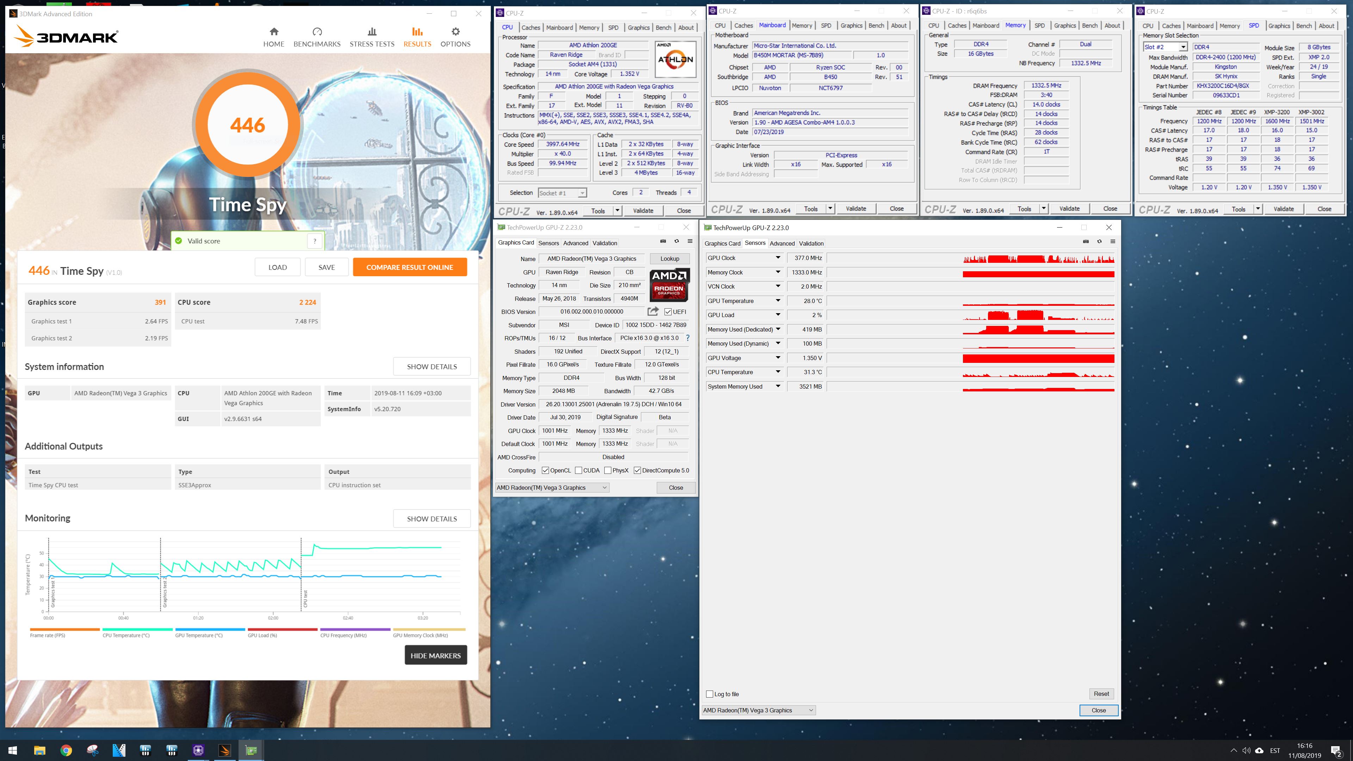Click the Bus Interface question mark in GPU-Z
Screen dimensions: 1353x761
pyautogui.click(x=687, y=338)
